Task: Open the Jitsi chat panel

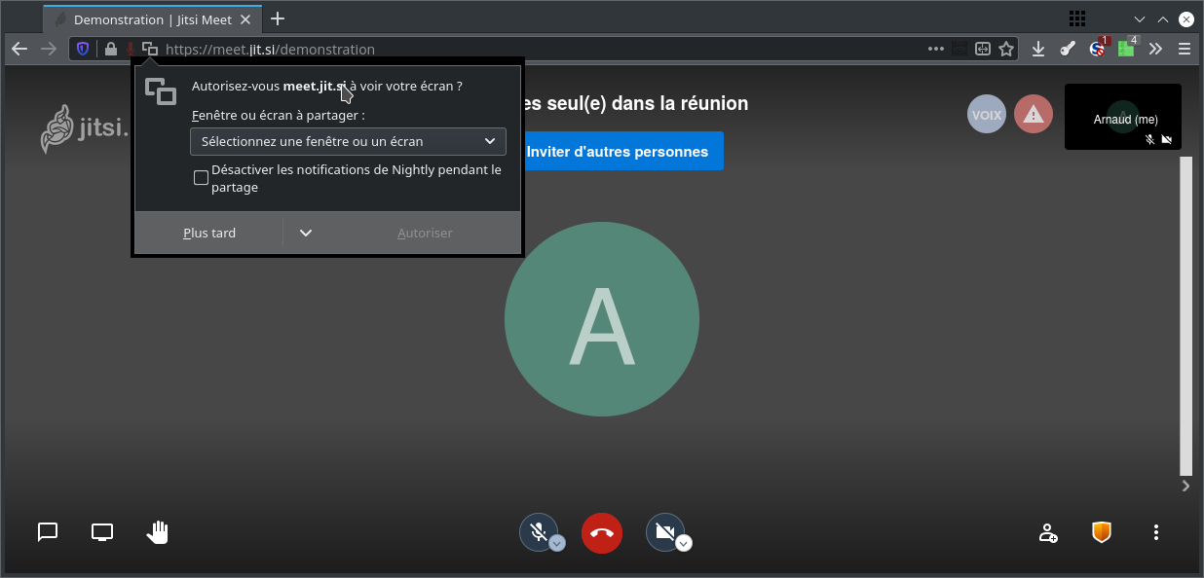Action: [x=48, y=532]
